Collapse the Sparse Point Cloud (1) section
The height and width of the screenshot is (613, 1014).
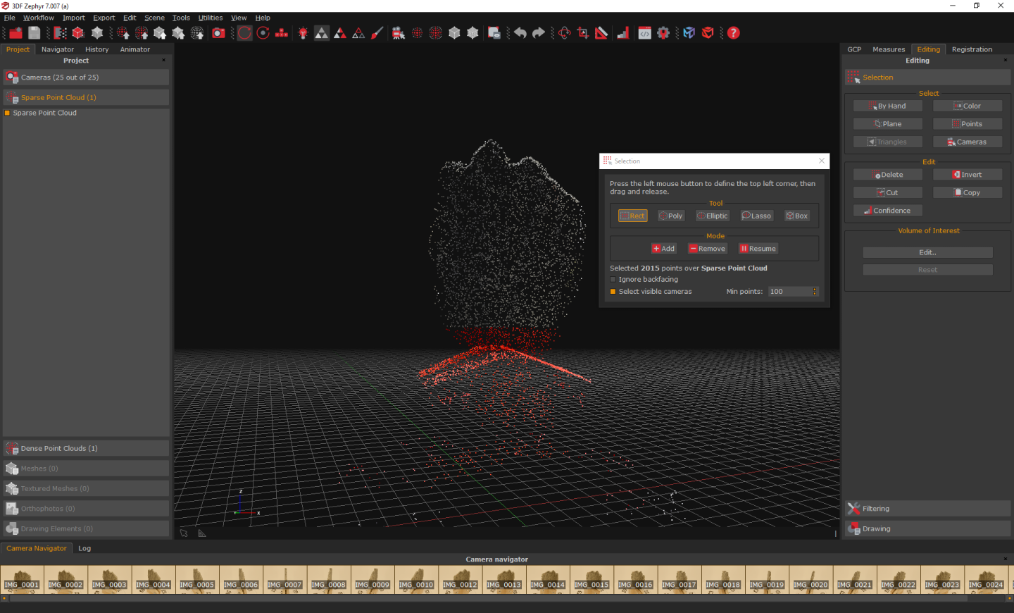(x=86, y=97)
